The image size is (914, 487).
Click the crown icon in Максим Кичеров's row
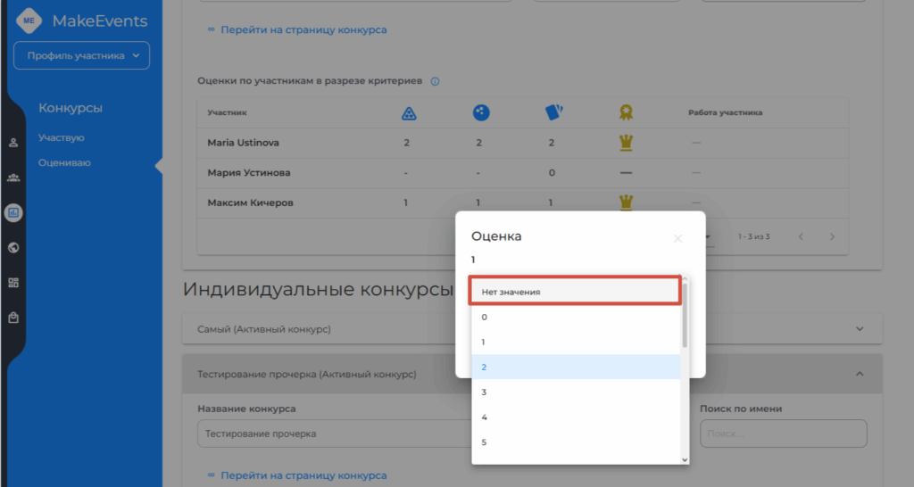point(626,202)
